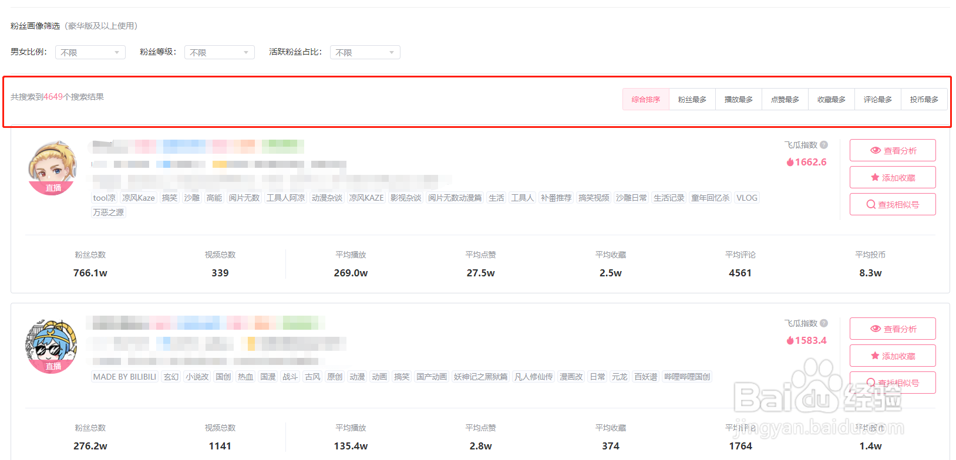Screen dimensions: 956x460
Task: Click 添加收藏 for the 1583.4 index account
Action: pyautogui.click(x=893, y=356)
